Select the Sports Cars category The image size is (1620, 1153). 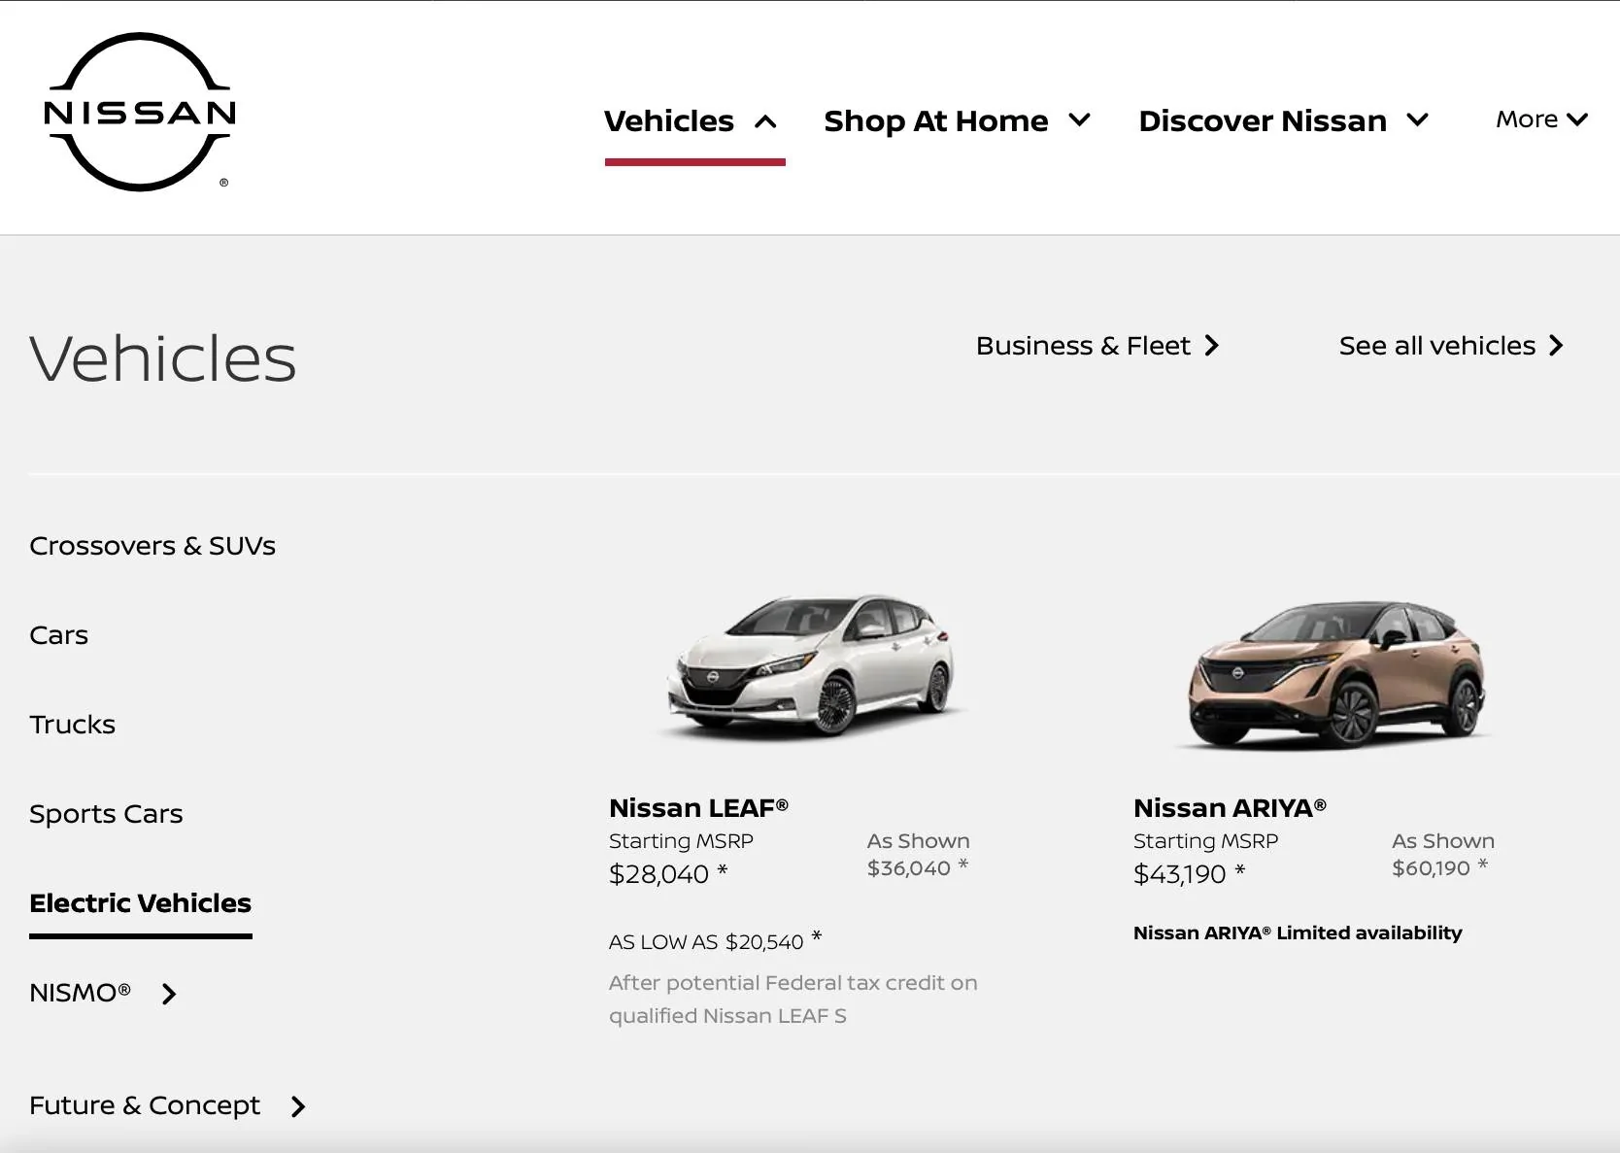coord(106,814)
